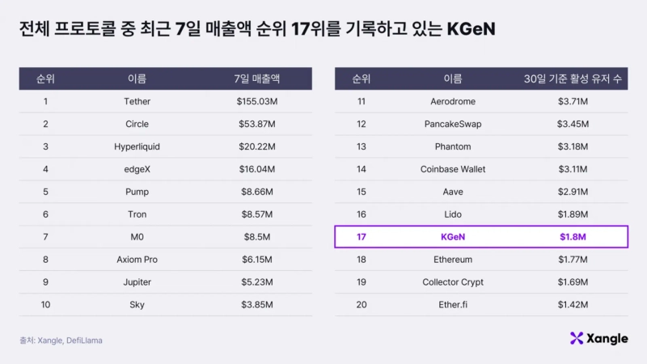Click the 30일 기준 활성 유저 수 header
The height and width of the screenshot is (364, 647).
click(573, 78)
